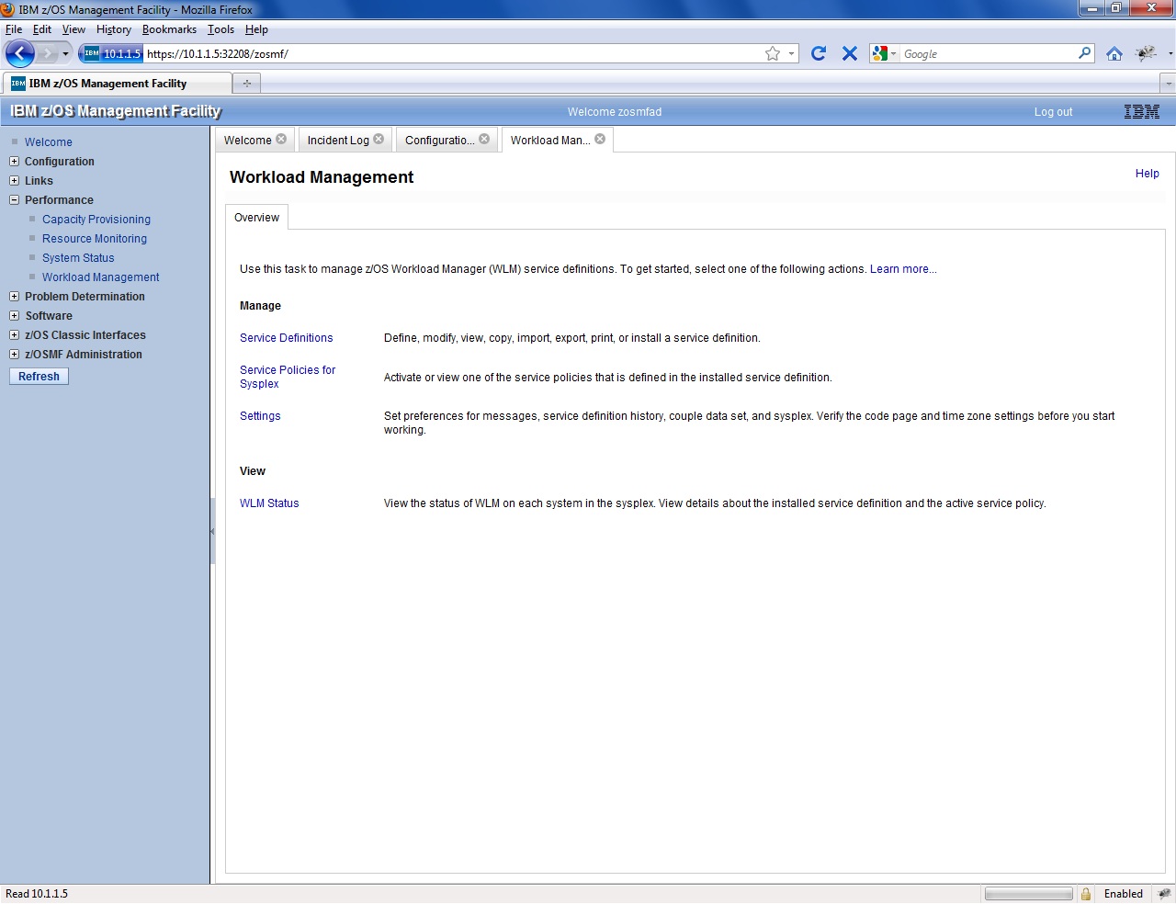Open the Settings link

tap(260, 416)
